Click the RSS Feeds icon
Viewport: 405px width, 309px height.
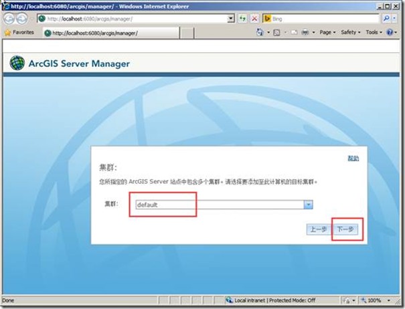(276, 33)
